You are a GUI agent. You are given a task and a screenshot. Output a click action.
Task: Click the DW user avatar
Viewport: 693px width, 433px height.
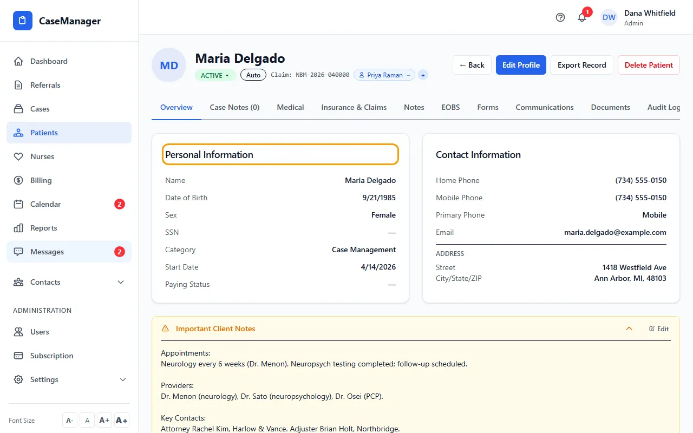click(x=609, y=17)
